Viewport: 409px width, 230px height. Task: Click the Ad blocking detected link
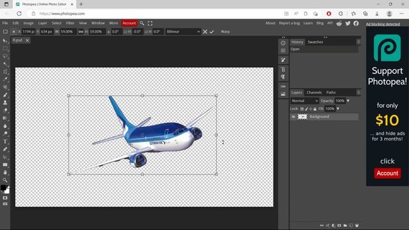coord(383,24)
